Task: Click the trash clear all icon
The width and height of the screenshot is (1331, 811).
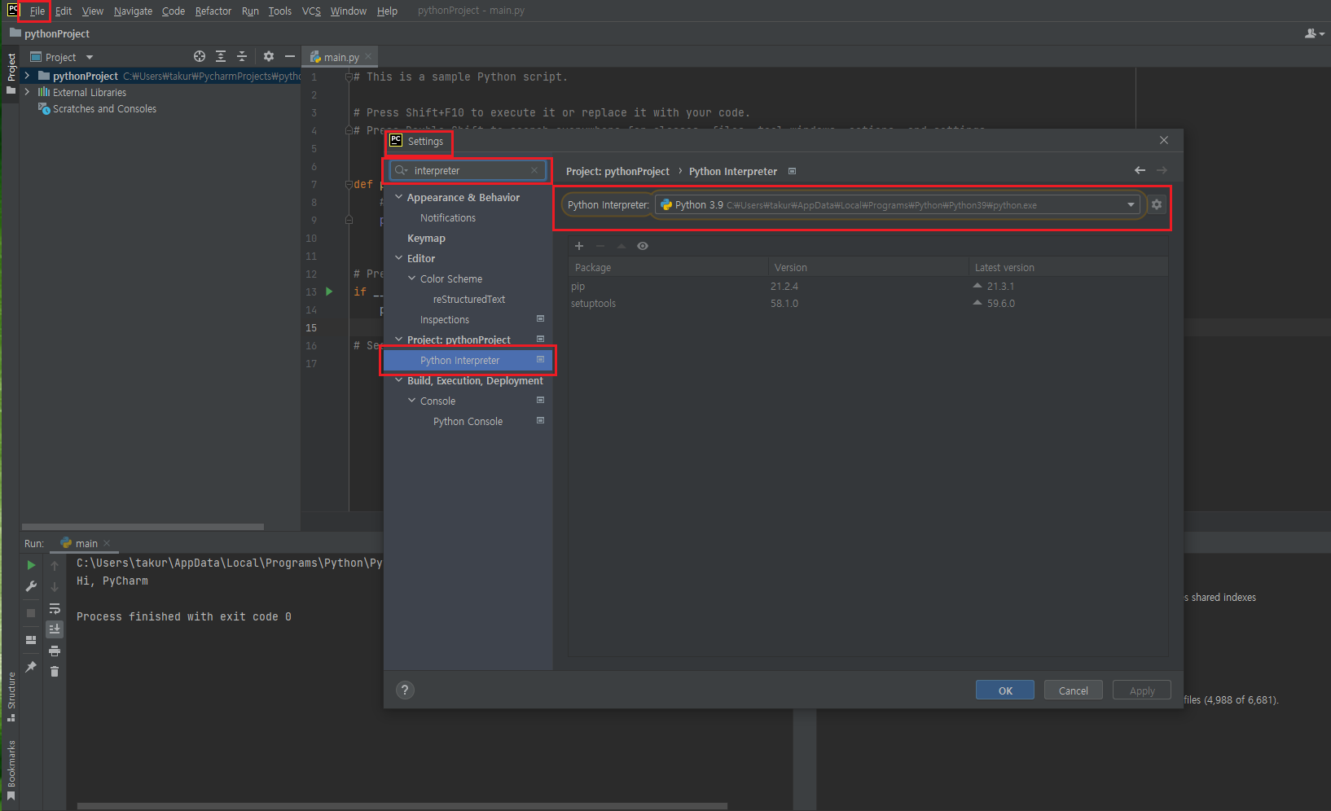Action: 55,672
